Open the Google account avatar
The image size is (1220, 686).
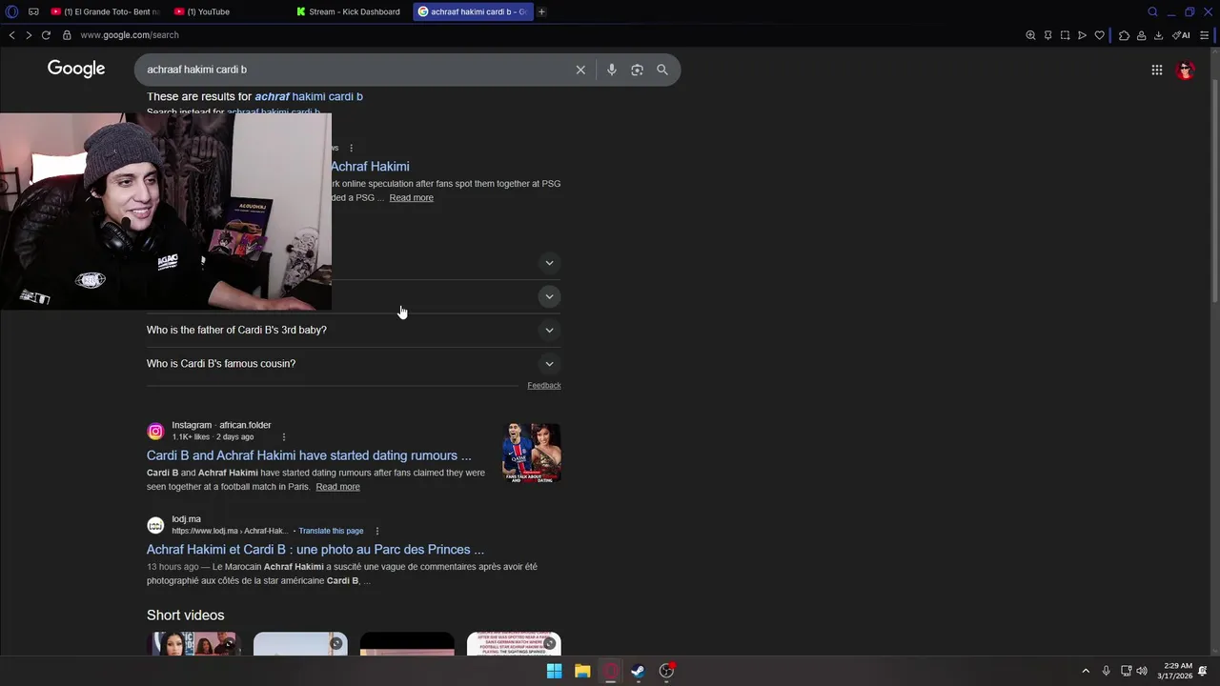point(1186,70)
